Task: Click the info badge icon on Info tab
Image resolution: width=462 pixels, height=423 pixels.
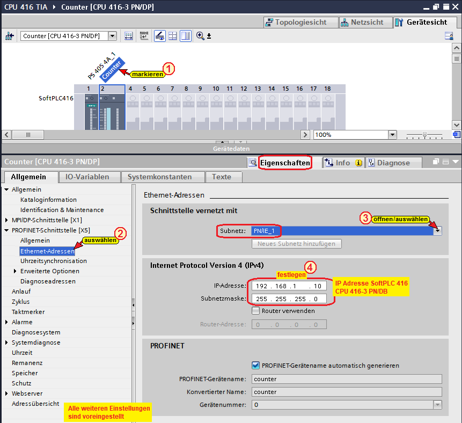Action: point(358,163)
